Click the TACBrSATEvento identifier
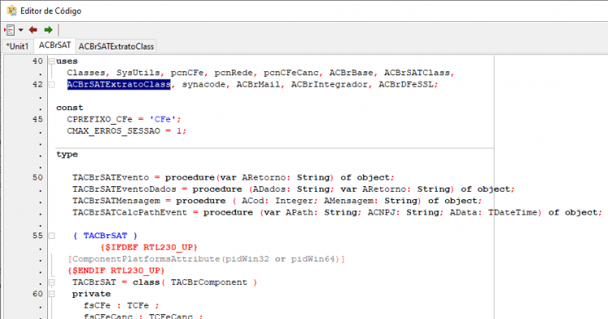This screenshot has width=608, height=319. [x=110, y=177]
